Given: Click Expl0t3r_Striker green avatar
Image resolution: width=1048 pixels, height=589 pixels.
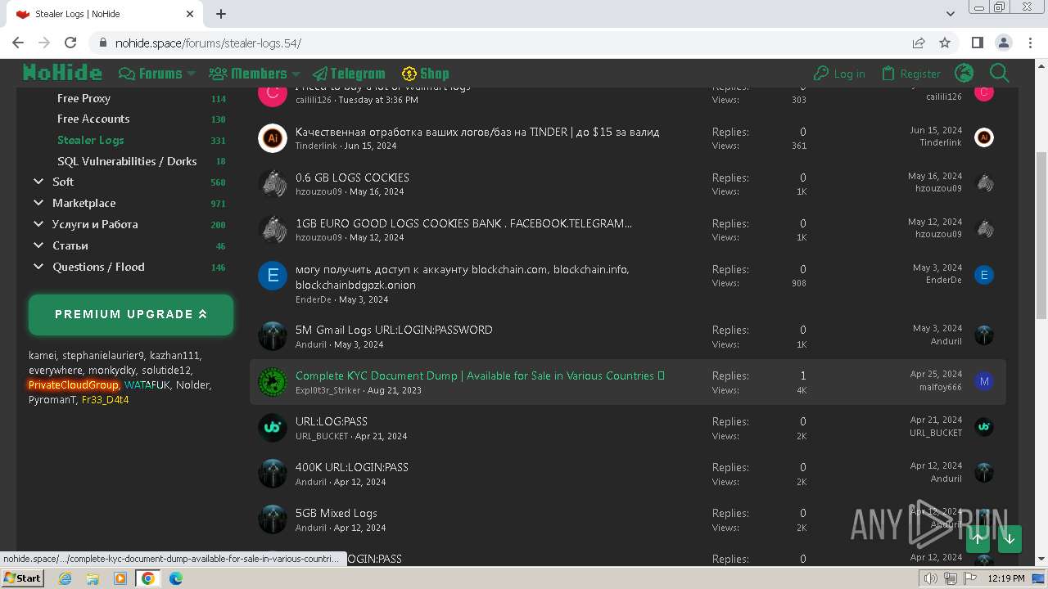Looking at the screenshot, I should click(273, 382).
